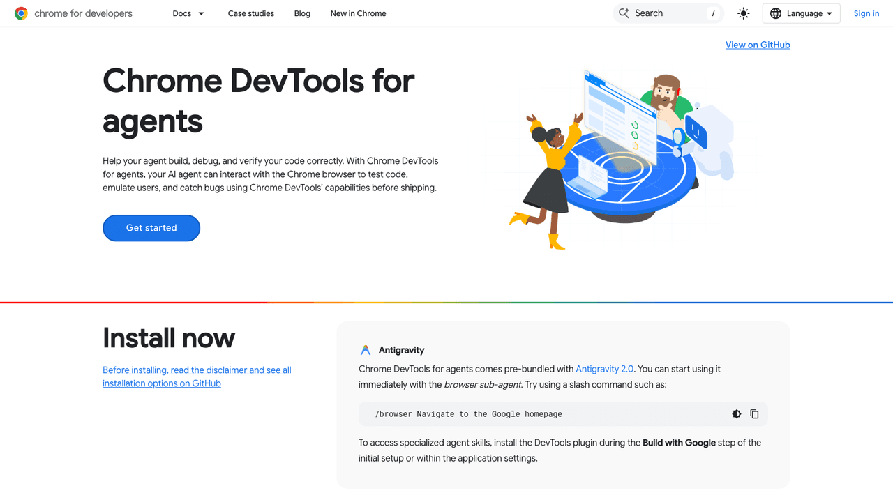
Task: Click the Sign in link
Action: pyautogui.click(x=866, y=13)
